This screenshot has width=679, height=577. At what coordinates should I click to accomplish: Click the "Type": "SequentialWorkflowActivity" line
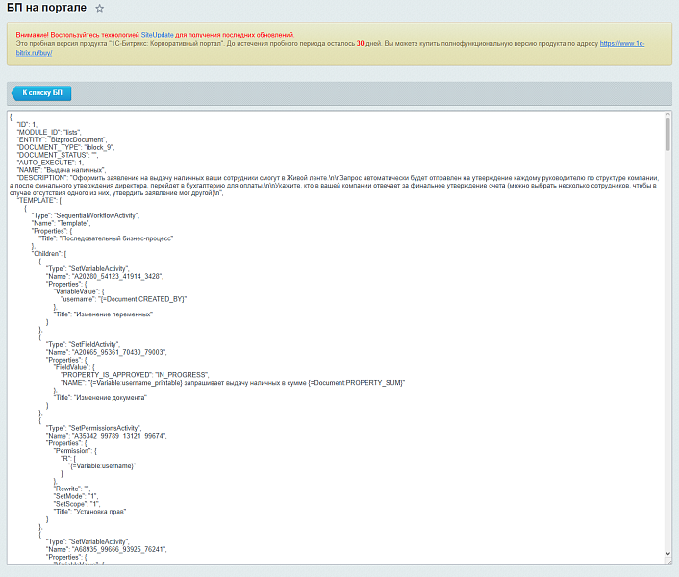(98, 216)
